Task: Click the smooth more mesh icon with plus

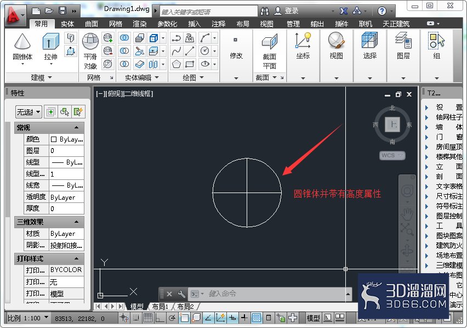Action: [108, 38]
